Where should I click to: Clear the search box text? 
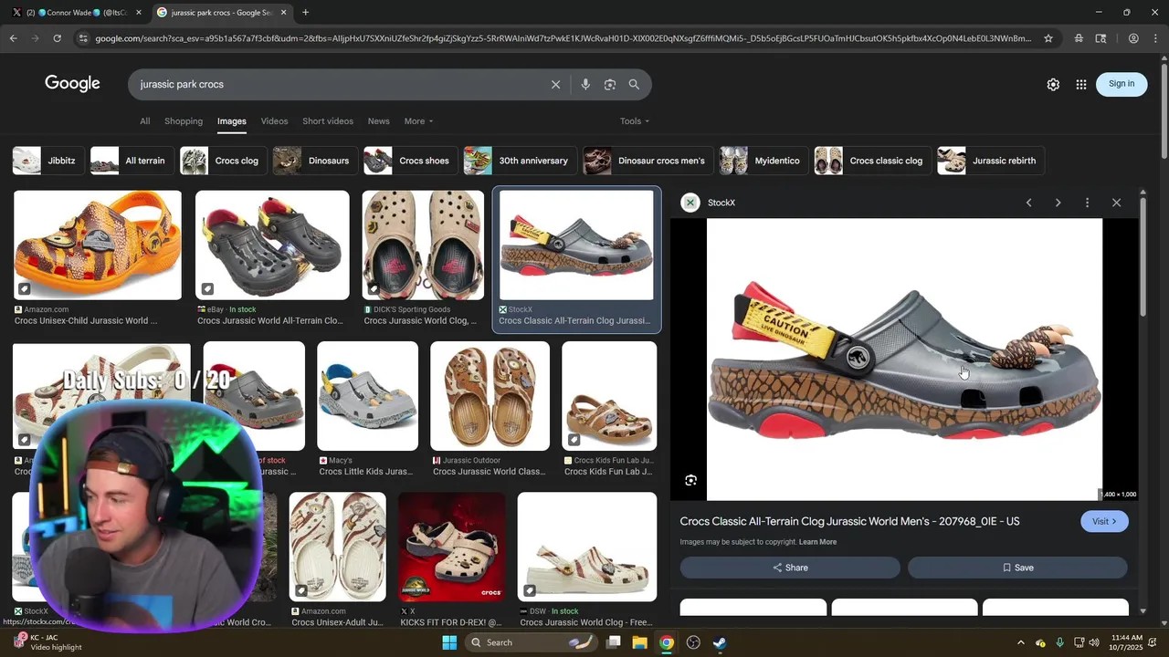(x=555, y=84)
